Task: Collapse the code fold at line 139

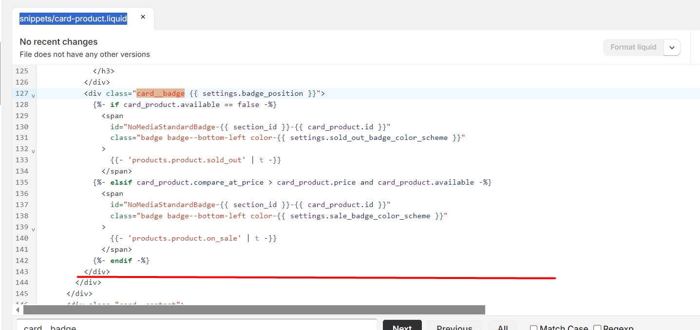Action: pyautogui.click(x=33, y=229)
